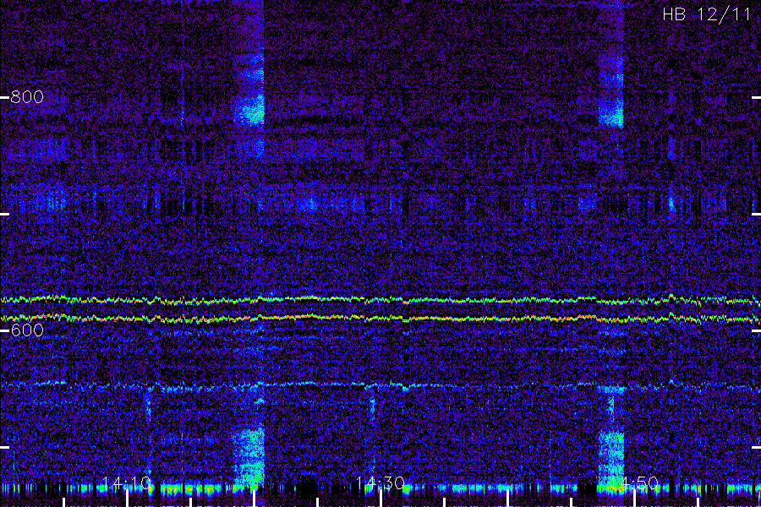Click the HB 12/11 header text

[707, 14]
